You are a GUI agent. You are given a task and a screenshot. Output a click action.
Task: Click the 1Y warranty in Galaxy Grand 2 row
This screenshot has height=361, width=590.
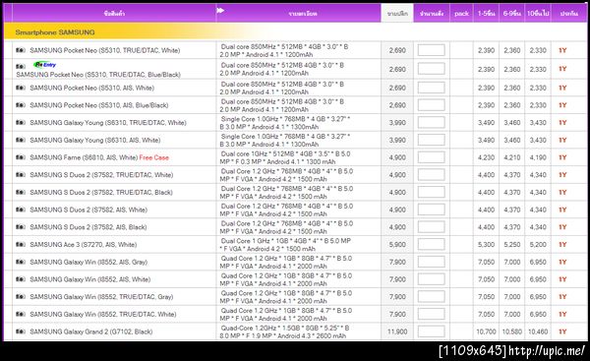(562, 331)
